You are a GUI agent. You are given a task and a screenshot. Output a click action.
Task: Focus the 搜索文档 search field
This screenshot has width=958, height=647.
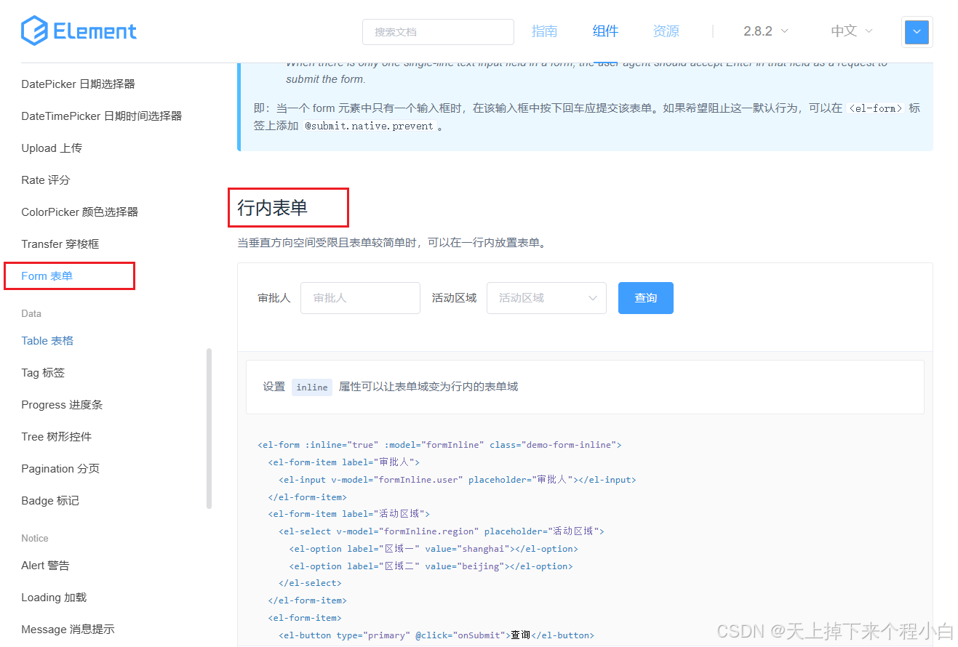(438, 32)
